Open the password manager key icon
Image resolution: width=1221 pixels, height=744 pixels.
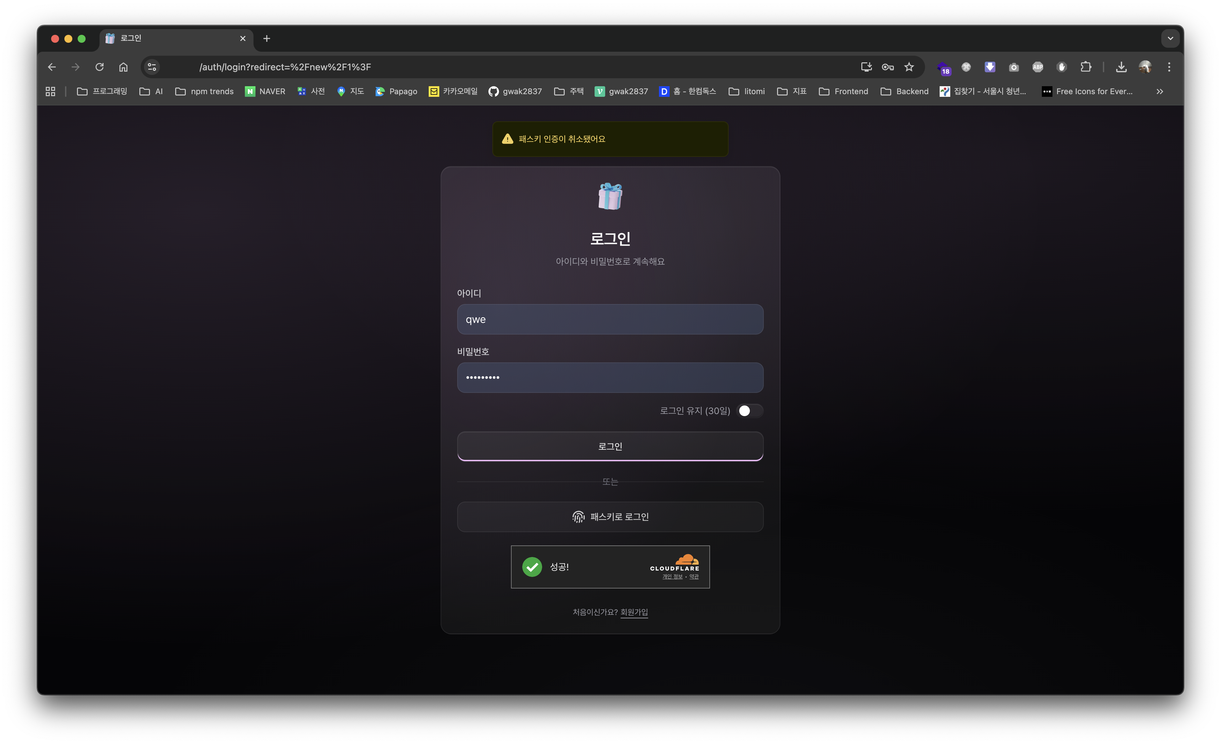click(x=888, y=67)
